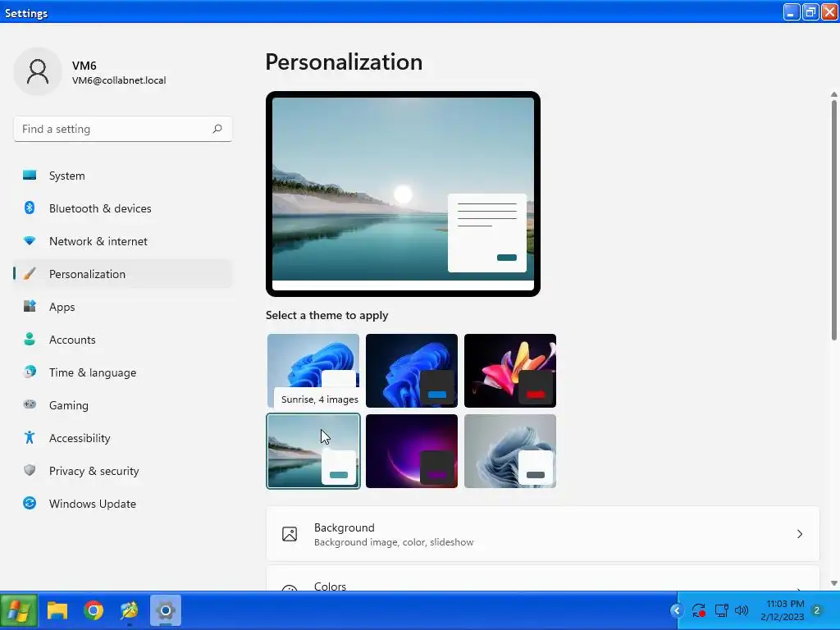Click the search magnifier icon
The height and width of the screenshot is (630, 840).
pyautogui.click(x=217, y=129)
